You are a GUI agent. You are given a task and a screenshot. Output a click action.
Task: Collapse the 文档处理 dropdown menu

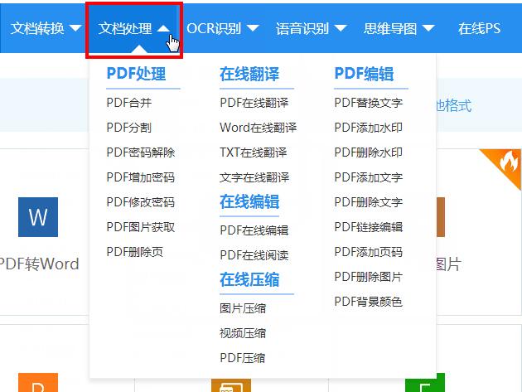[x=134, y=28]
